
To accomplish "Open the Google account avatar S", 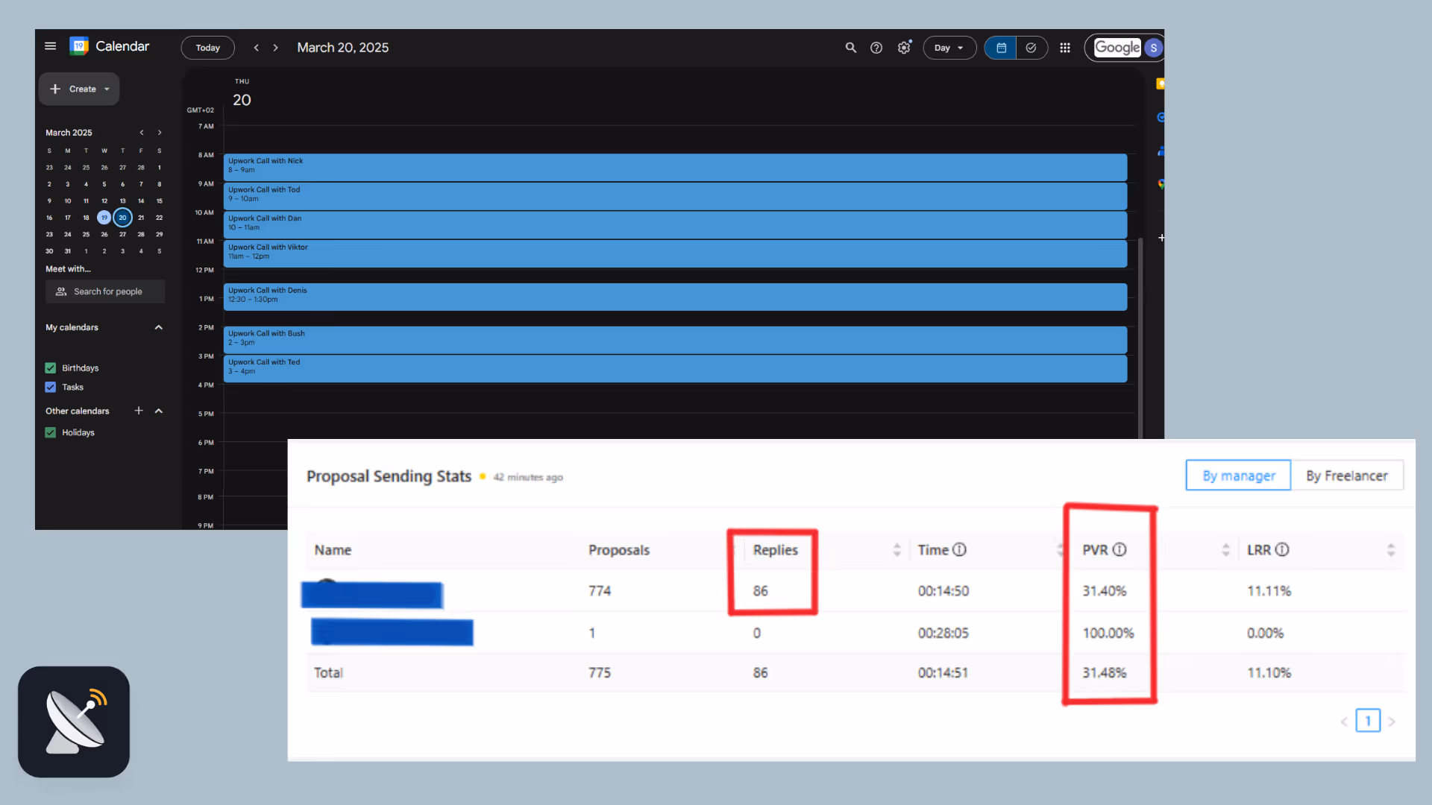I will (1153, 48).
